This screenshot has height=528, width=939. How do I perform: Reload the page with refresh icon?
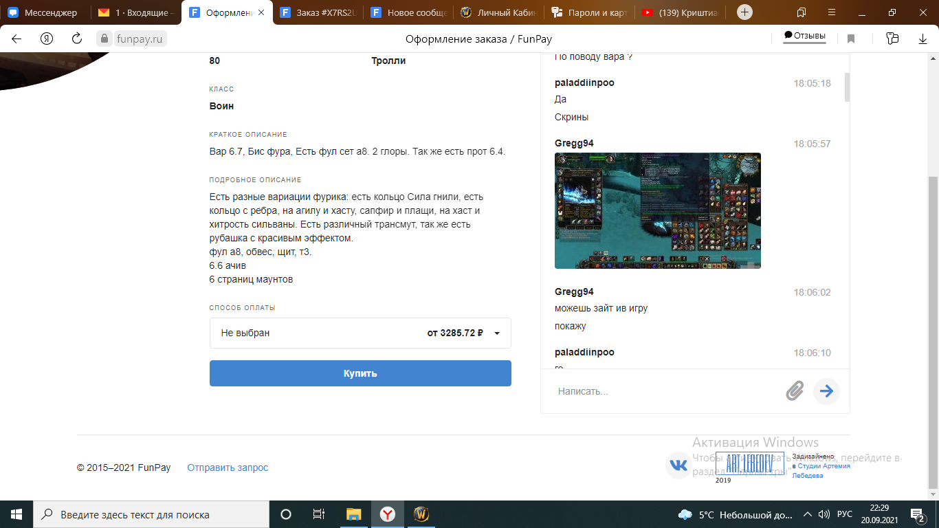77,38
